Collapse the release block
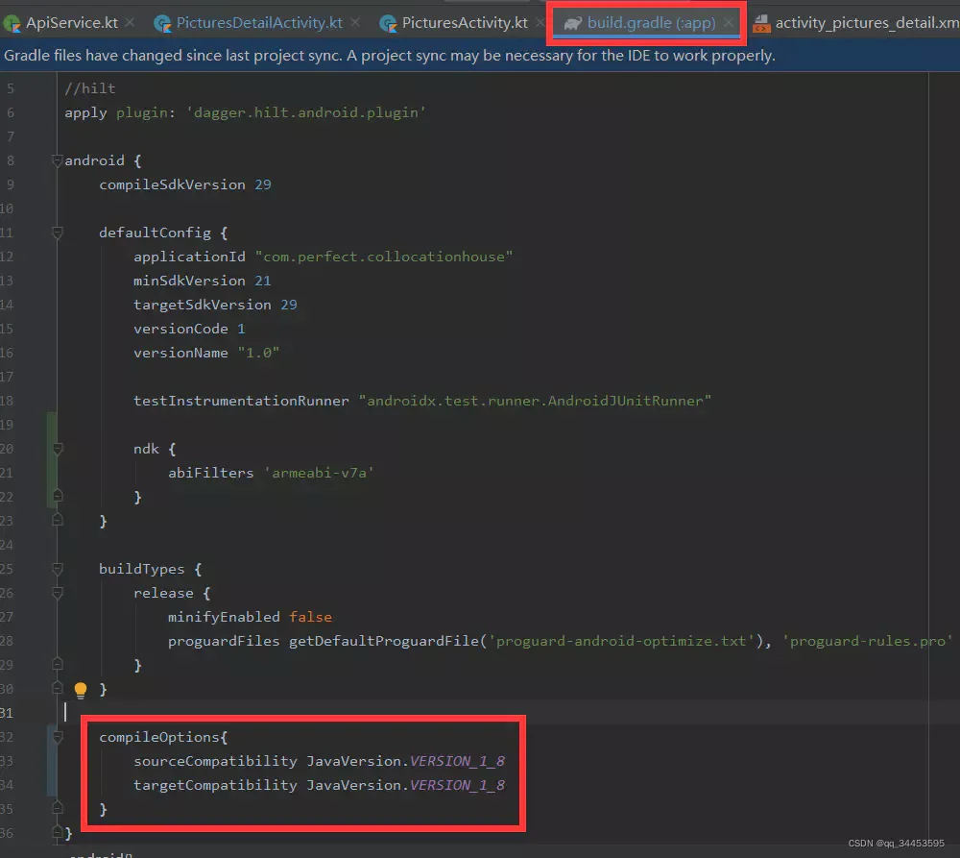Image resolution: width=960 pixels, height=858 pixels. point(56,592)
